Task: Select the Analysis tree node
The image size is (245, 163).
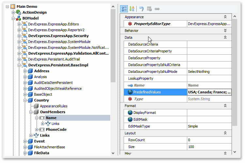Action: tap(40, 77)
